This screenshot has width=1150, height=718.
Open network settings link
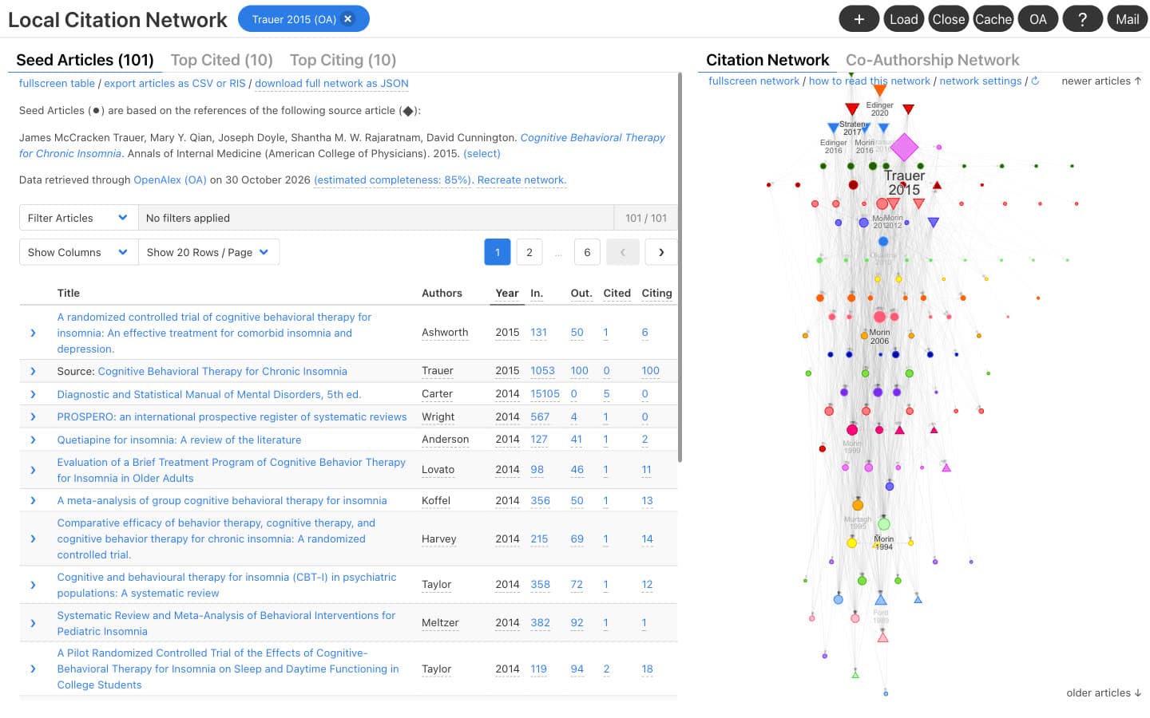(x=981, y=81)
